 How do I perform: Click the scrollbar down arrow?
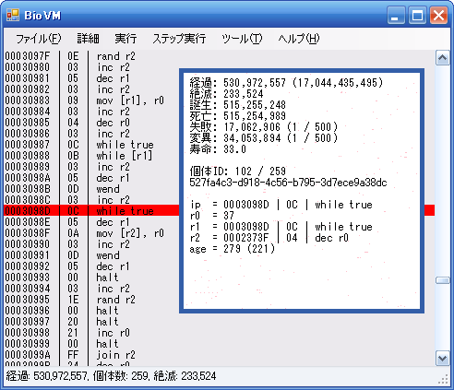tap(442, 359)
